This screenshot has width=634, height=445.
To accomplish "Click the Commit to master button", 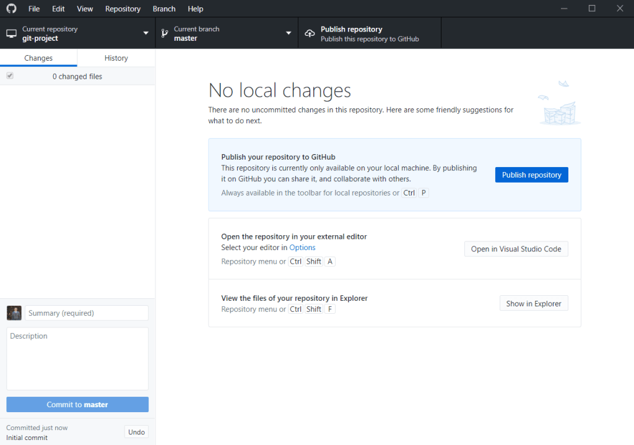I will (x=77, y=405).
